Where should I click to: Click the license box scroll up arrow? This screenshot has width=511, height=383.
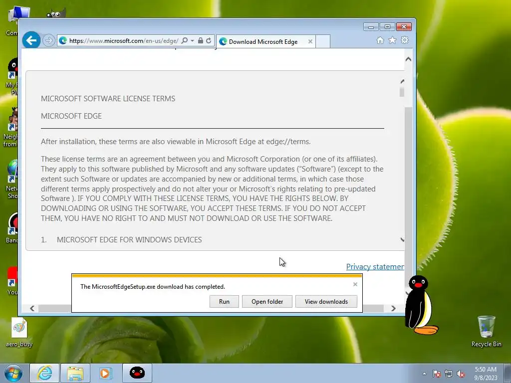point(402,82)
